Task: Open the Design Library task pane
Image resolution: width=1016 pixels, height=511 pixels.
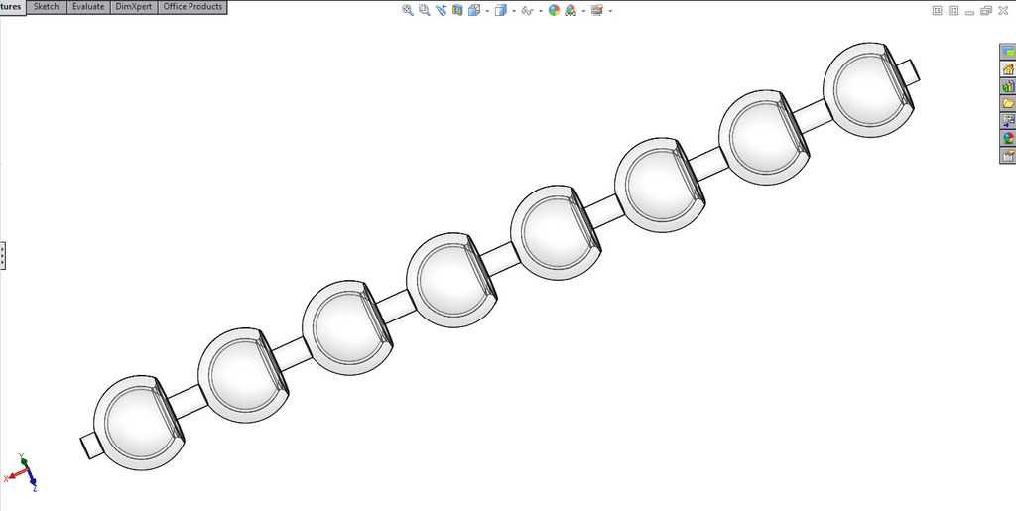Action: pos(1008,86)
